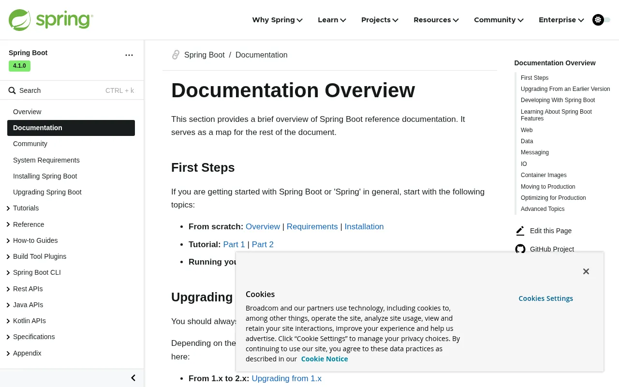Close the cookies banner
The image size is (619, 387).
tap(586, 271)
